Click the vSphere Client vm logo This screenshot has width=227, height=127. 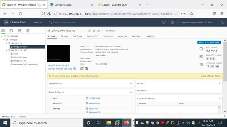(x=6, y=22)
